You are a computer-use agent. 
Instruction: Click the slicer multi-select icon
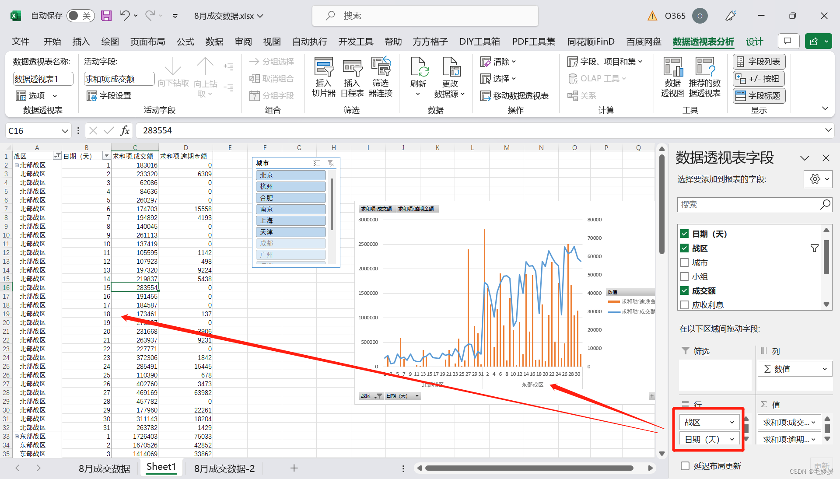coord(317,163)
